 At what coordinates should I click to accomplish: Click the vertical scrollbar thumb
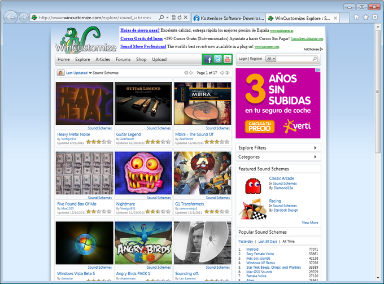click(378, 91)
